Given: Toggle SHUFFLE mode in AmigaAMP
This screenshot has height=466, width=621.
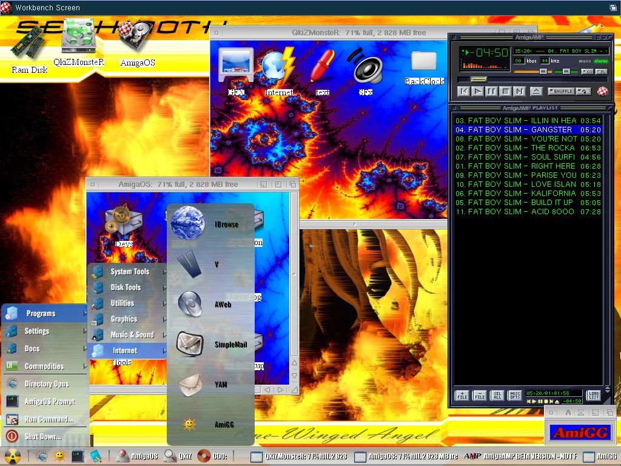Looking at the screenshot, I should (x=561, y=92).
